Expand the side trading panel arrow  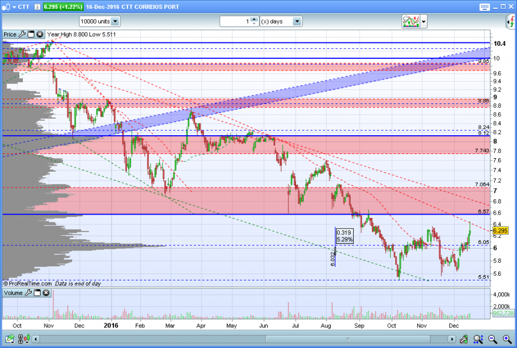511,22
